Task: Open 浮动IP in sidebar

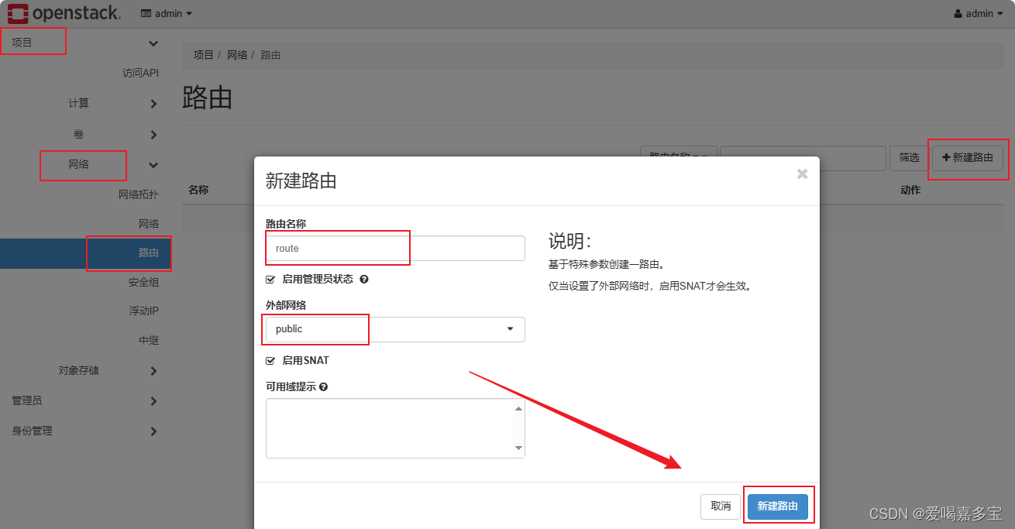Action: tap(144, 311)
